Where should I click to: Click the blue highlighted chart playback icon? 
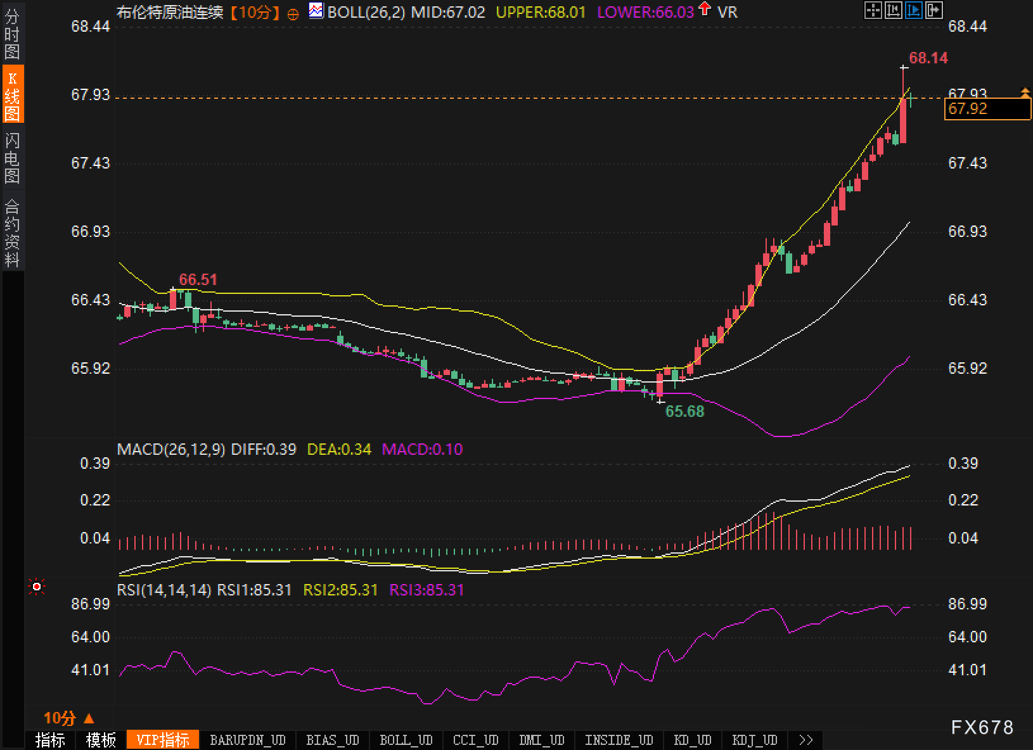(x=914, y=10)
